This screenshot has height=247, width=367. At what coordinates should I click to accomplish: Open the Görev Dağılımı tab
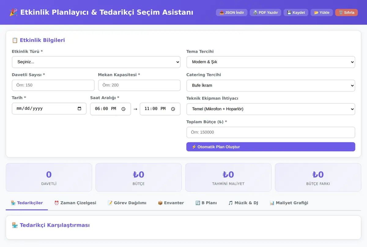(127, 203)
